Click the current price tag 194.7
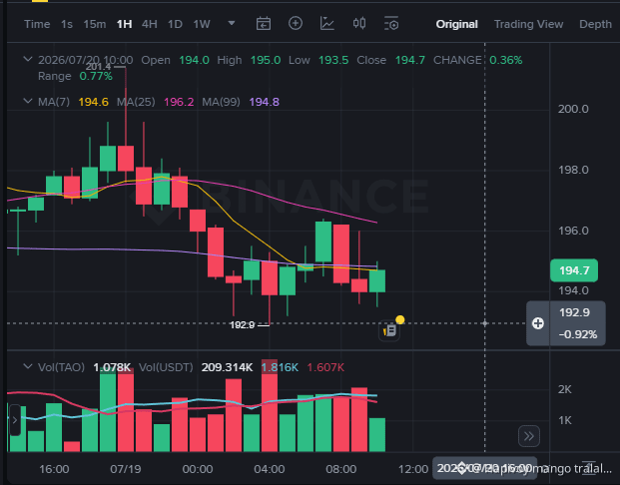The width and height of the screenshot is (620, 485). click(x=574, y=270)
